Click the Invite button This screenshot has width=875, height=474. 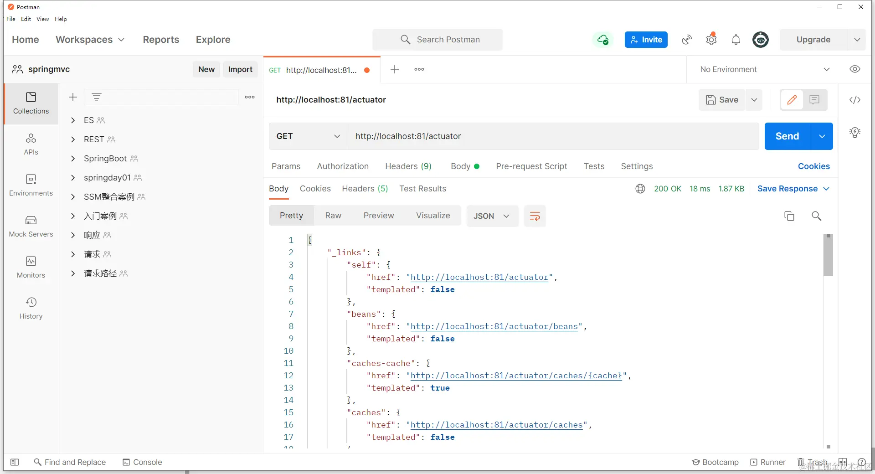coord(646,40)
